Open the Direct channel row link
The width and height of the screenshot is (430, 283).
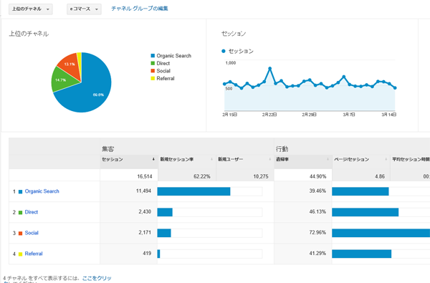click(32, 212)
